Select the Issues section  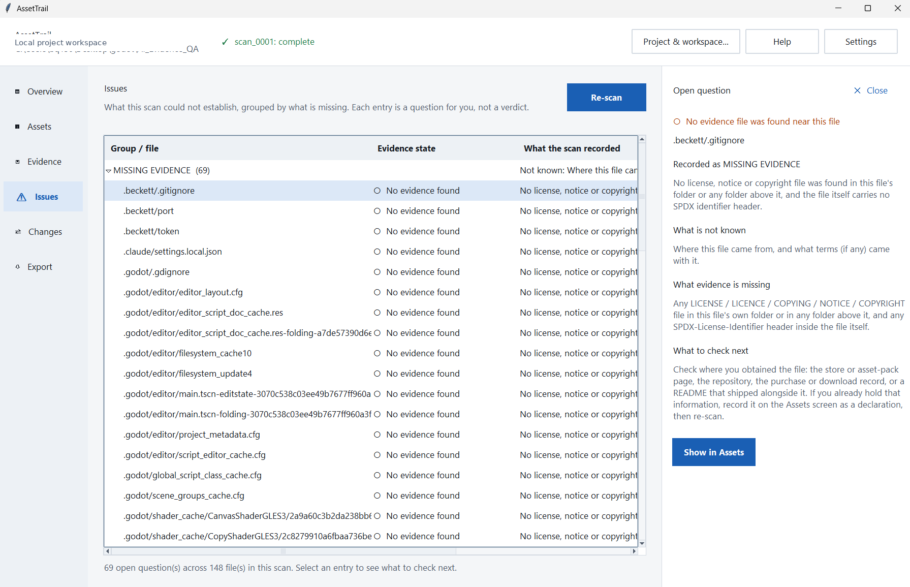43,197
